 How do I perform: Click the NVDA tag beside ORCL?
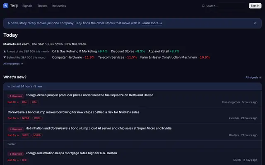[x=26, y=118]
